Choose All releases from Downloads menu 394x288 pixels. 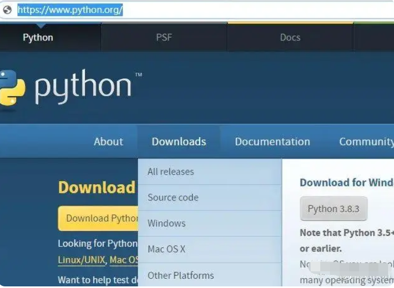click(209, 172)
